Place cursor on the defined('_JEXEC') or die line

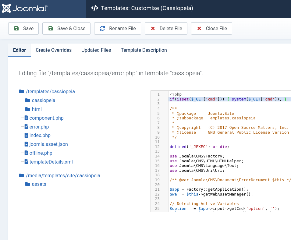(x=199, y=147)
